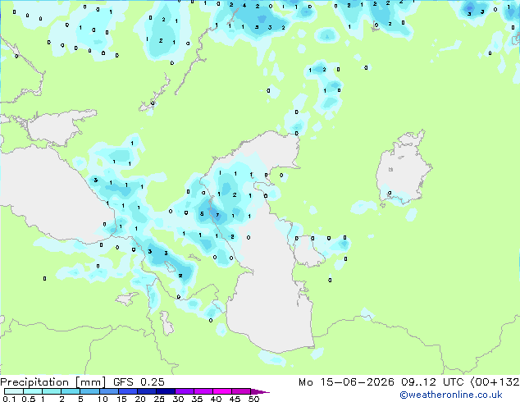Click legend scale label '0.1'
Viewport: 520px width, 402px height.
click(9, 399)
